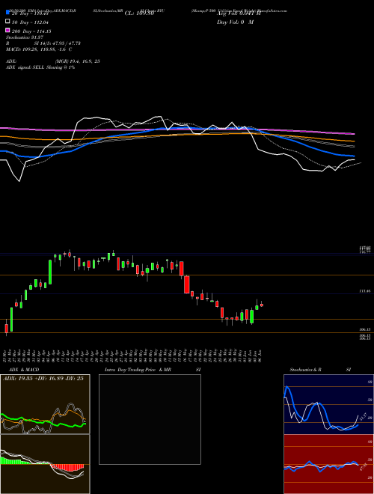Click the ADX indicator chart thumbnail
The image size is (374, 494).
[45, 404]
